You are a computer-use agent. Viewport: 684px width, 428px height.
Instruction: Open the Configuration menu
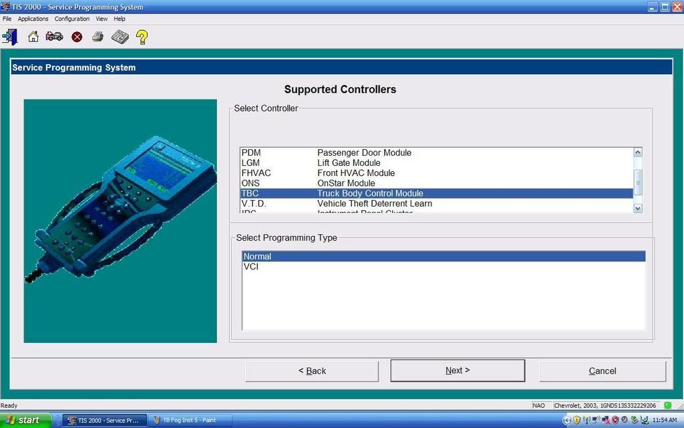71,19
